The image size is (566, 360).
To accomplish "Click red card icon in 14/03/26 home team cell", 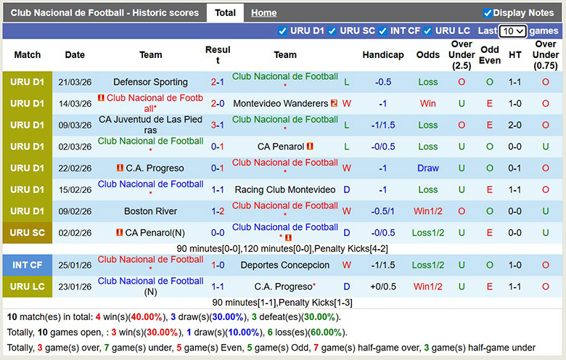I will [x=101, y=98].
